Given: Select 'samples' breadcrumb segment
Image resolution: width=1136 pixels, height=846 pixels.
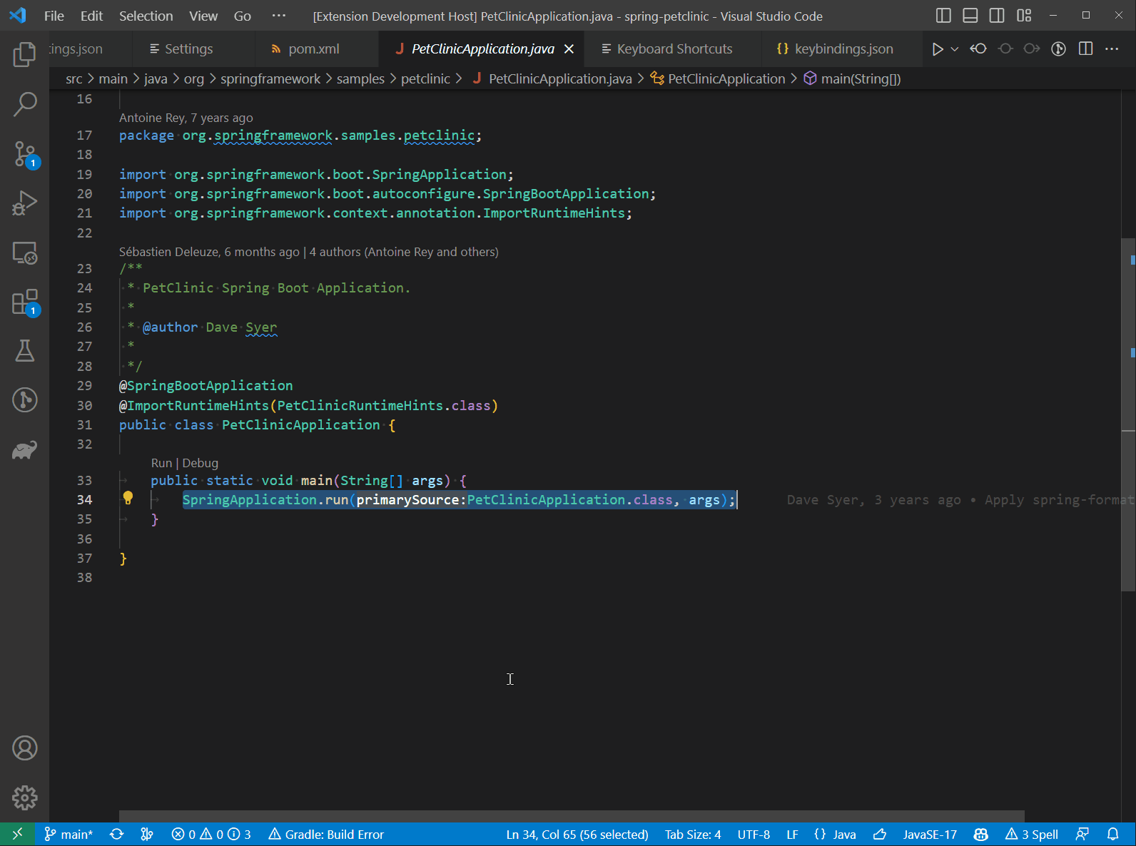Looking at the screenshot, I should 360,78.
